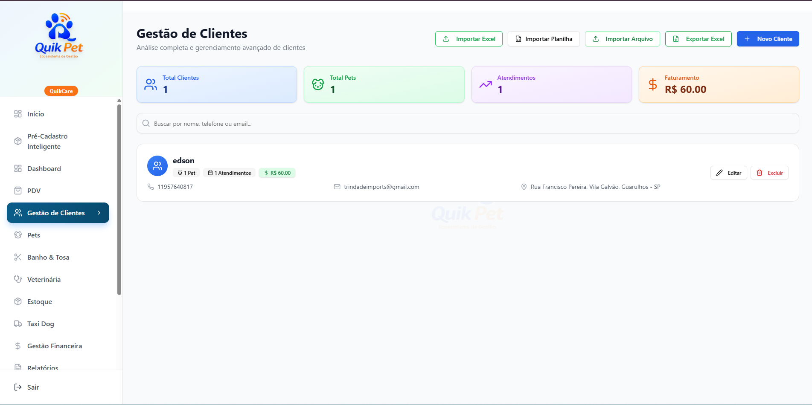Click the Estoque package icon
This screenshot has height=405, width=812.
(18, 301)
